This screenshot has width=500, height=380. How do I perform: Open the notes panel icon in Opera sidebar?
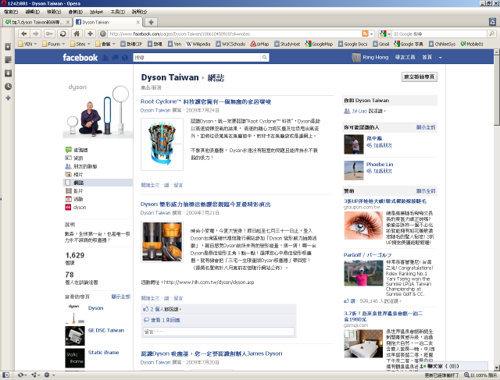pyautogui.click(x=8, y=60)
